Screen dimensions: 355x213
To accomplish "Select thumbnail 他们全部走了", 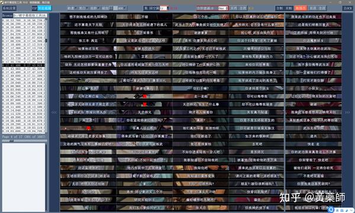I will [x=201, y=136].
